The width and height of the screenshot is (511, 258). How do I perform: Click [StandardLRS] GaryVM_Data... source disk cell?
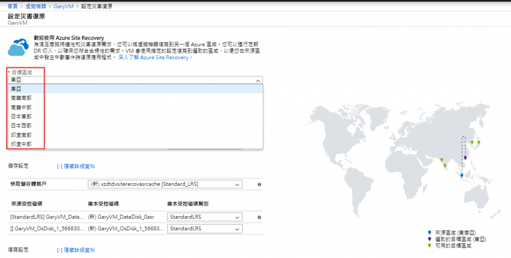pyautogui.click(x=47, y=217)
